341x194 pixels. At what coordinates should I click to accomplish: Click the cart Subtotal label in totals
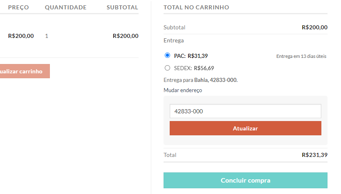coord(175,27)
